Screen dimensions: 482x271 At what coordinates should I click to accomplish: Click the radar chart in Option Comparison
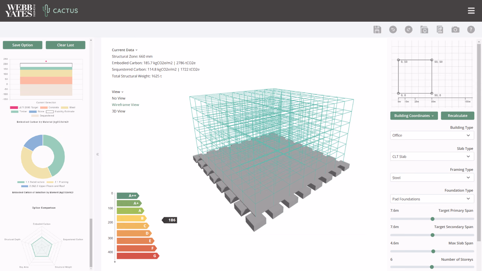coord(42,246)
